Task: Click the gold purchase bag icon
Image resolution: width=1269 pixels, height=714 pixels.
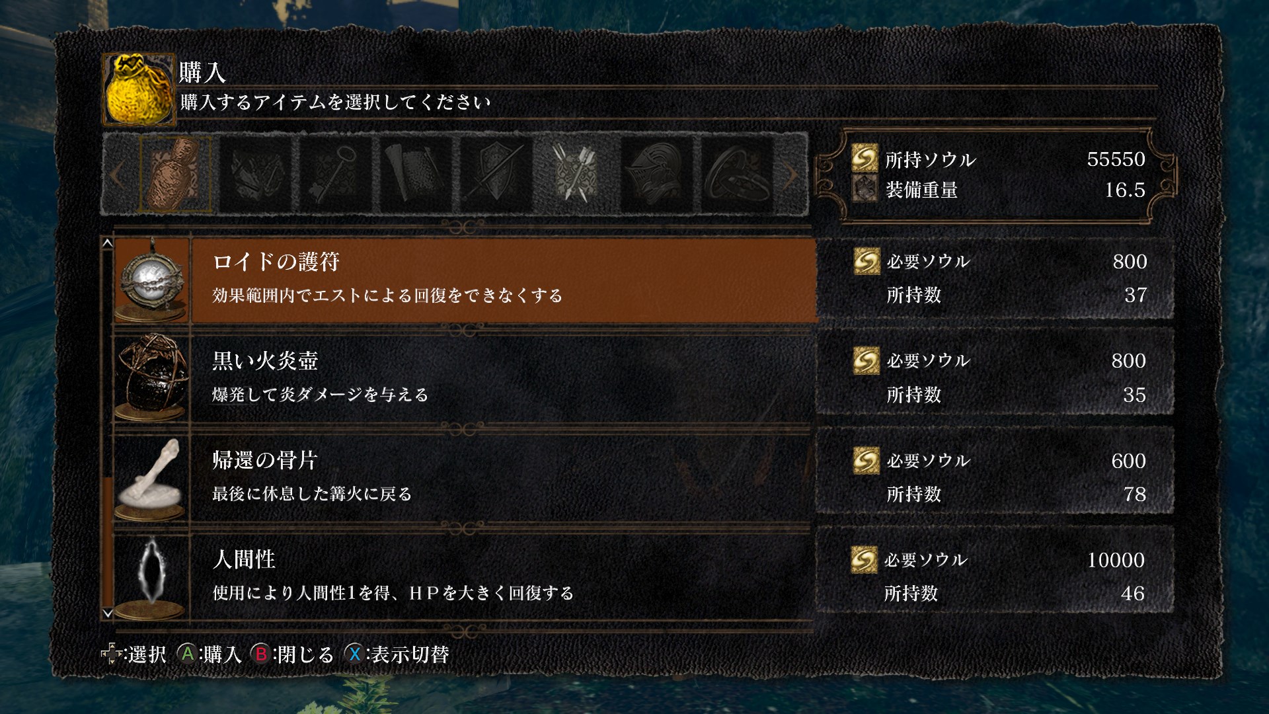Action: pos(139,89)
